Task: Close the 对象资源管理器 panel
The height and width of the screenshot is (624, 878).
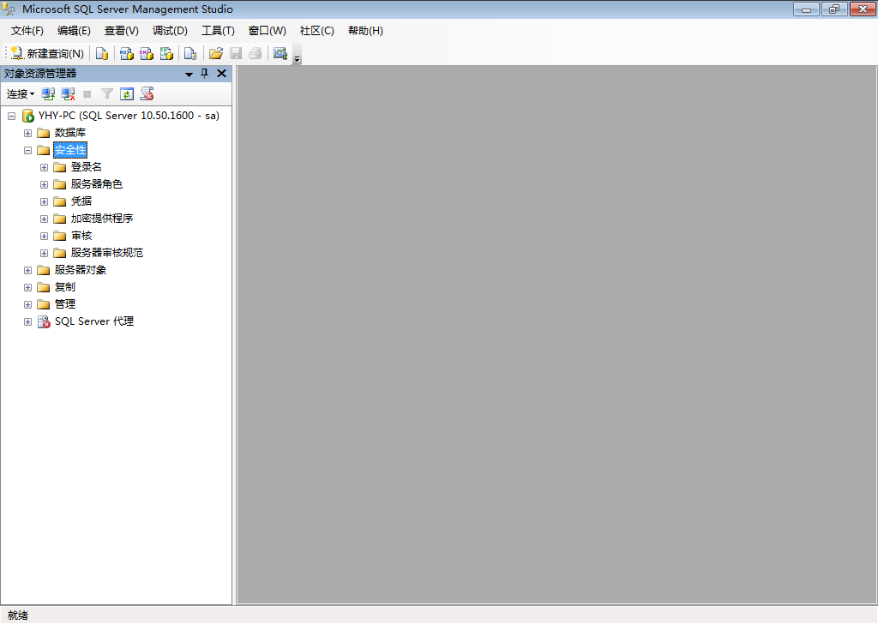Action: coord(222,74)
